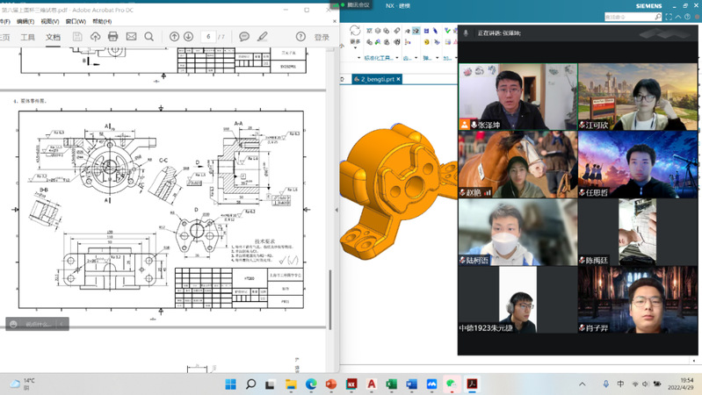Expand hidden tray icons chevron

581,384
